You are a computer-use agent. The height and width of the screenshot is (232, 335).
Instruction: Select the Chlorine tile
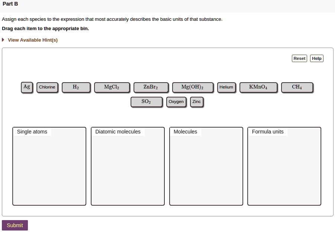[x=47, y=87]
